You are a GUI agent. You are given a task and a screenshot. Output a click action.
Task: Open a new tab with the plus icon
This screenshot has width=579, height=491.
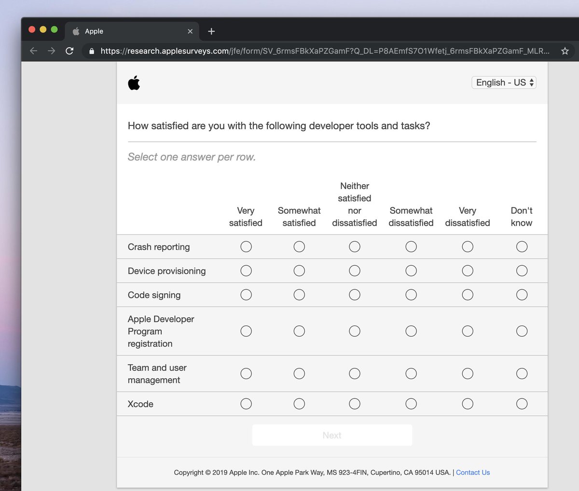(211, 31)
